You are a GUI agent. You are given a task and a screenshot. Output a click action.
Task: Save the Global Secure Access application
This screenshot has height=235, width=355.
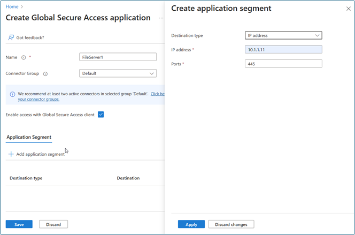pyautogui.click(x=19, y=224)
